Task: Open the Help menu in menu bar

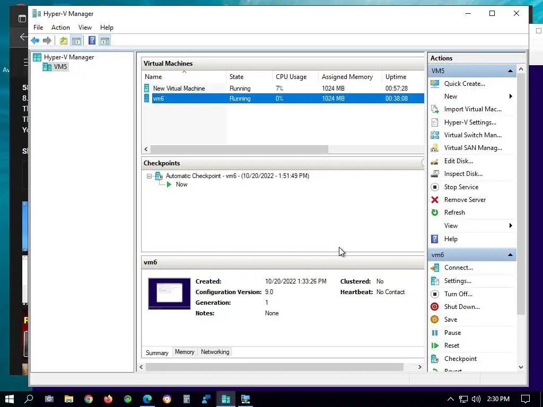Action: (107, 28)
